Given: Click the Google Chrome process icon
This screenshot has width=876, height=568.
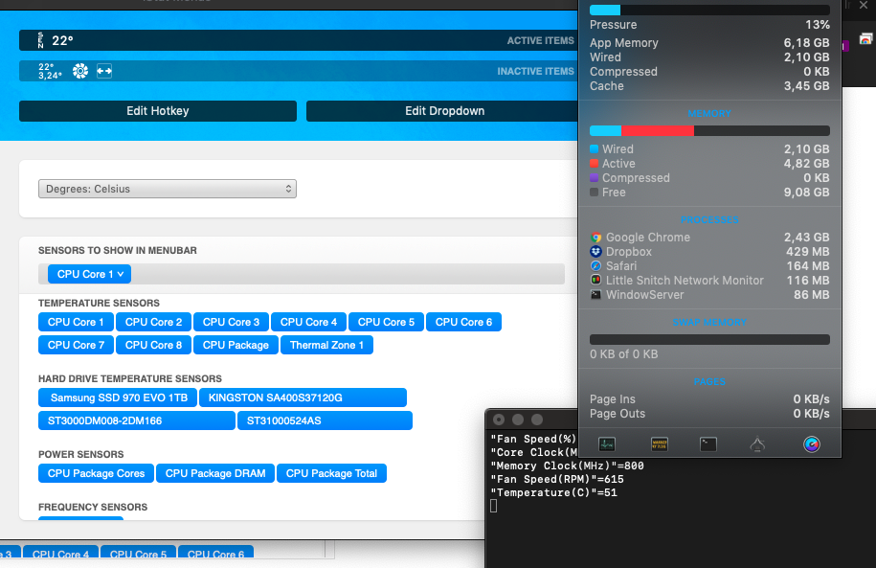Looking at the screenshot, I should [x=596, y=238].
